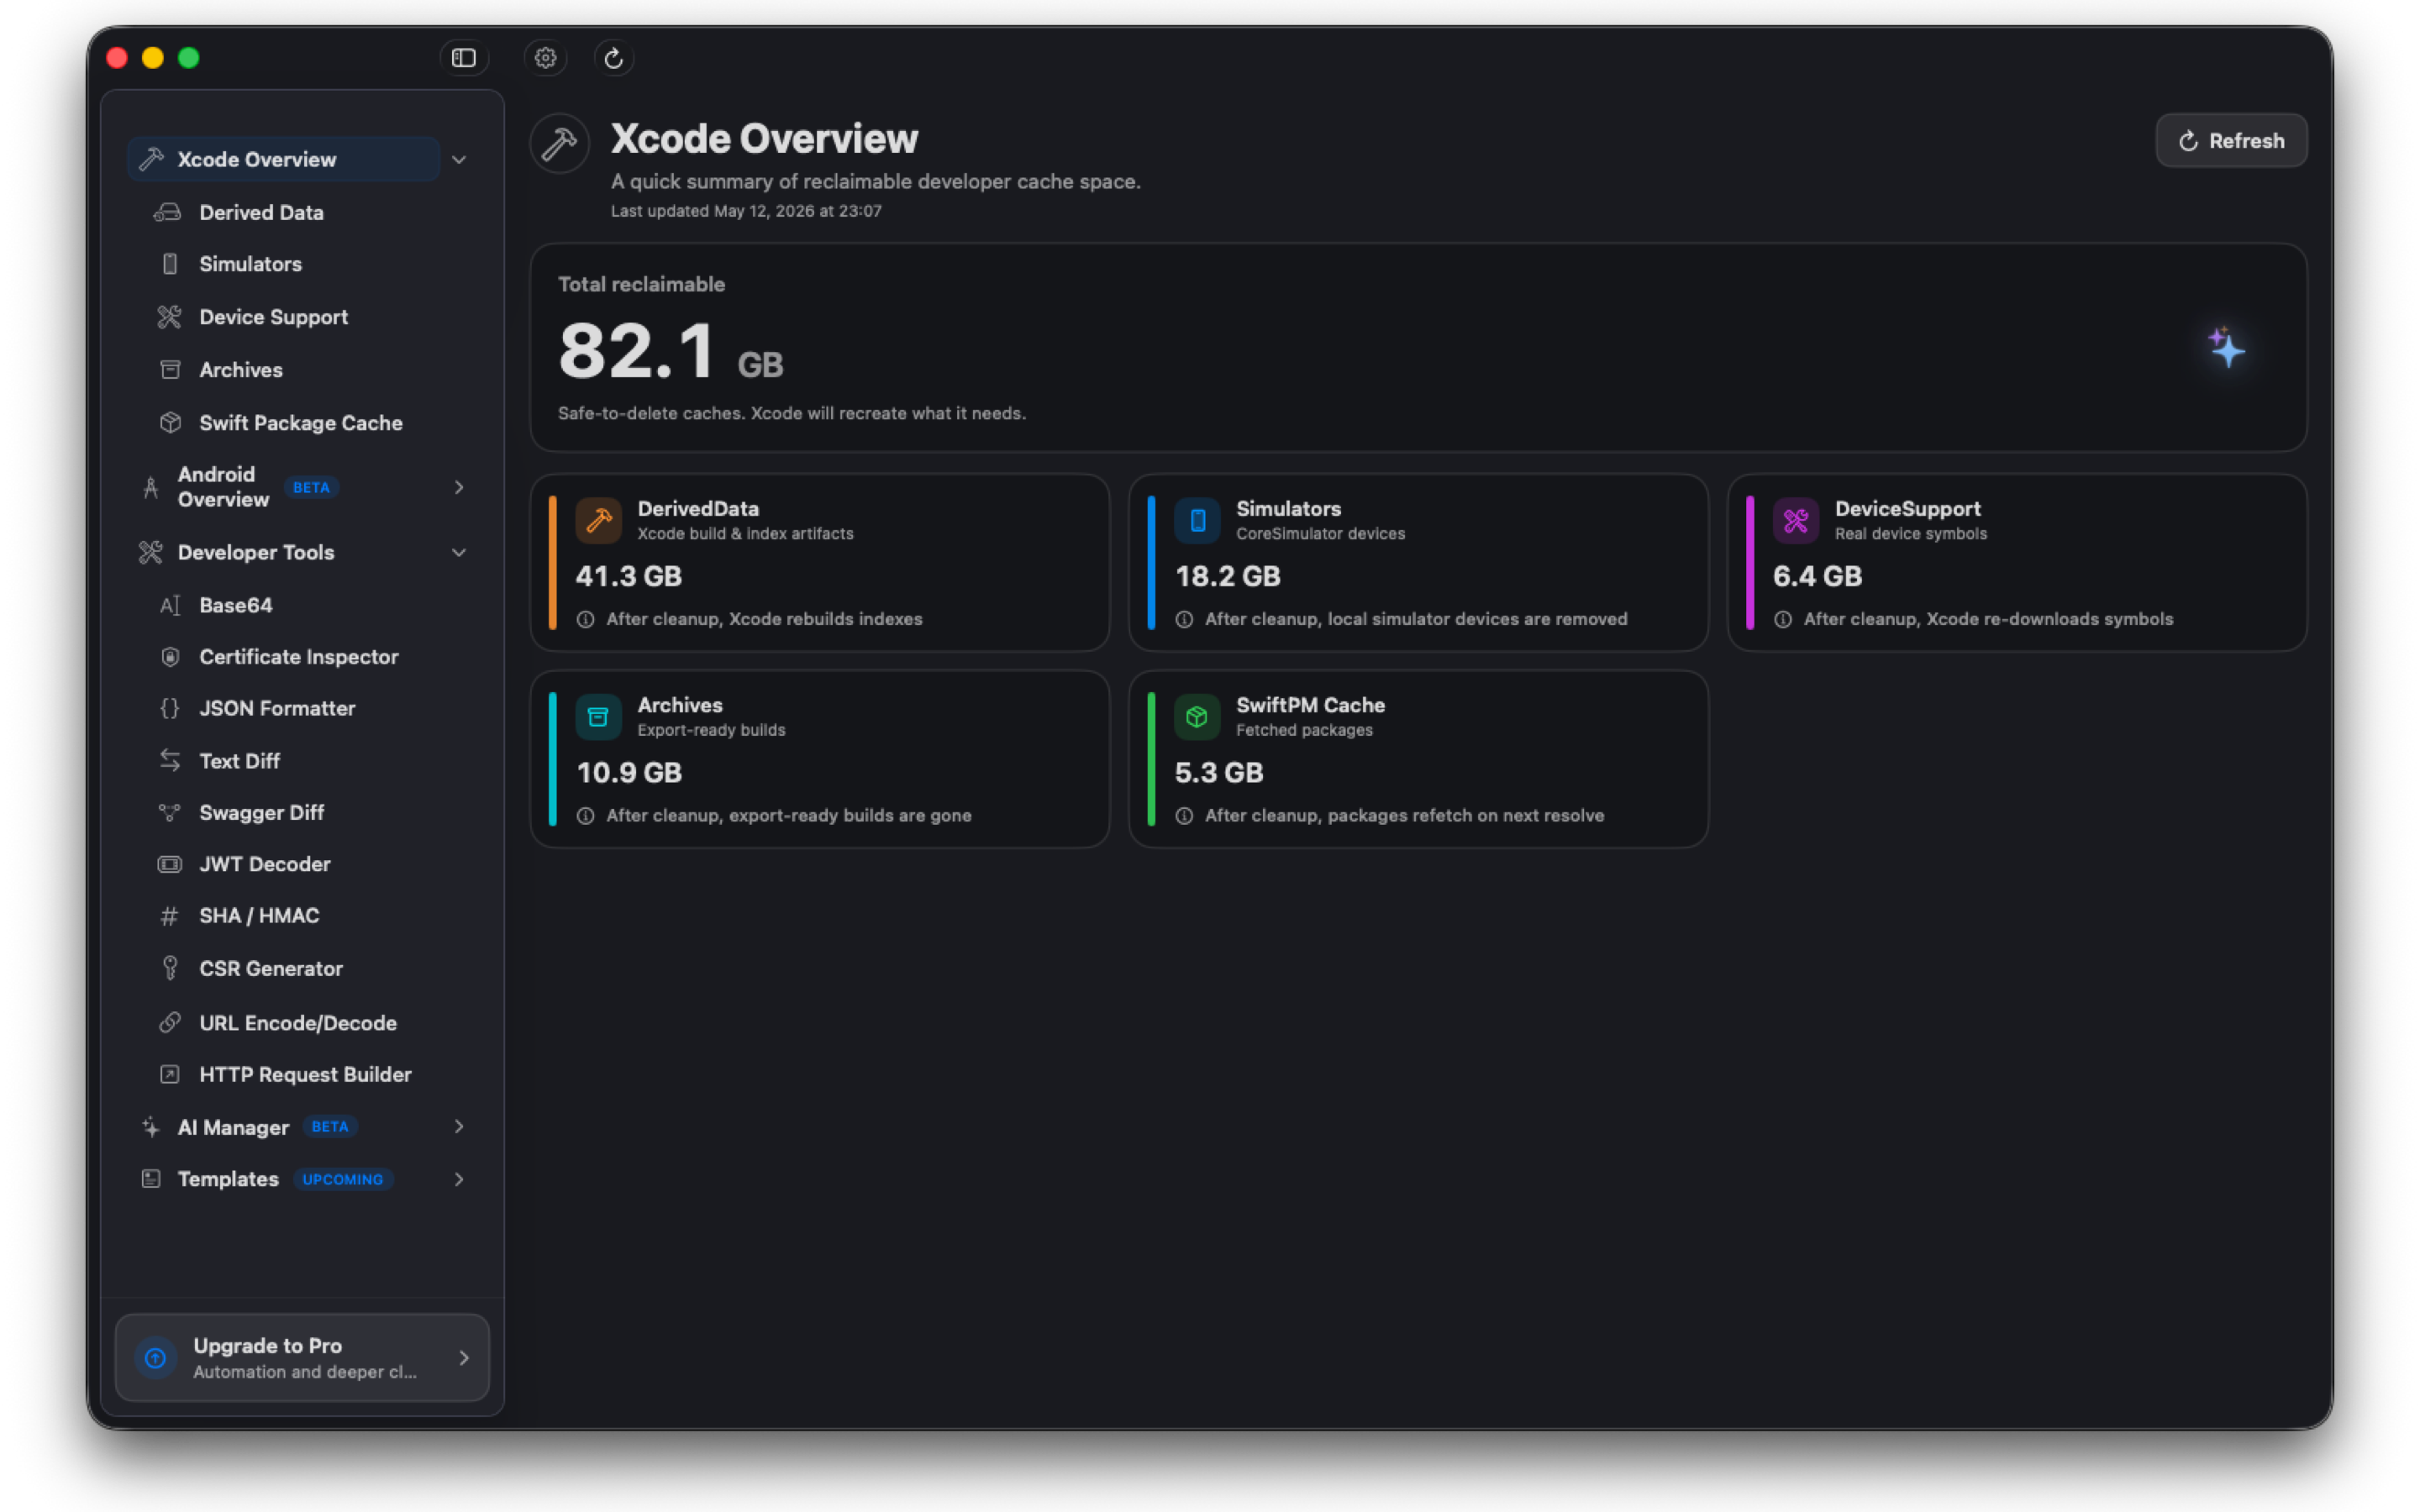Click the Text Diff arrows icon
This screenshot has width=2420, height=1512.
tap(170, 761)
